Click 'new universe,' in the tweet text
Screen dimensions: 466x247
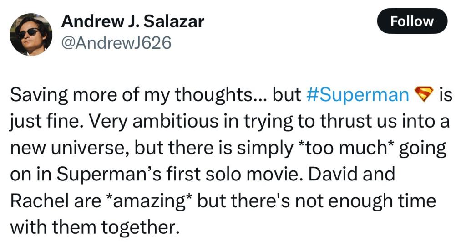70,148
